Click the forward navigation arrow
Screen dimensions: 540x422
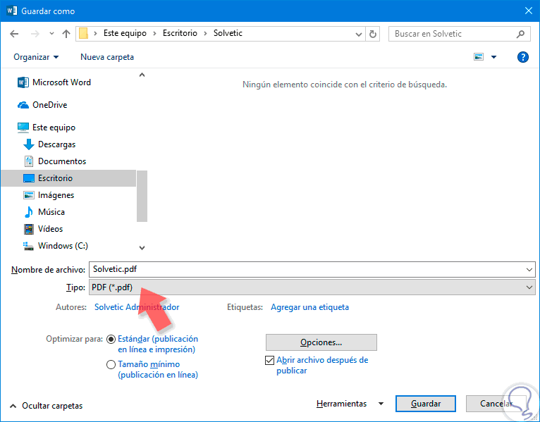pos(35,34)
